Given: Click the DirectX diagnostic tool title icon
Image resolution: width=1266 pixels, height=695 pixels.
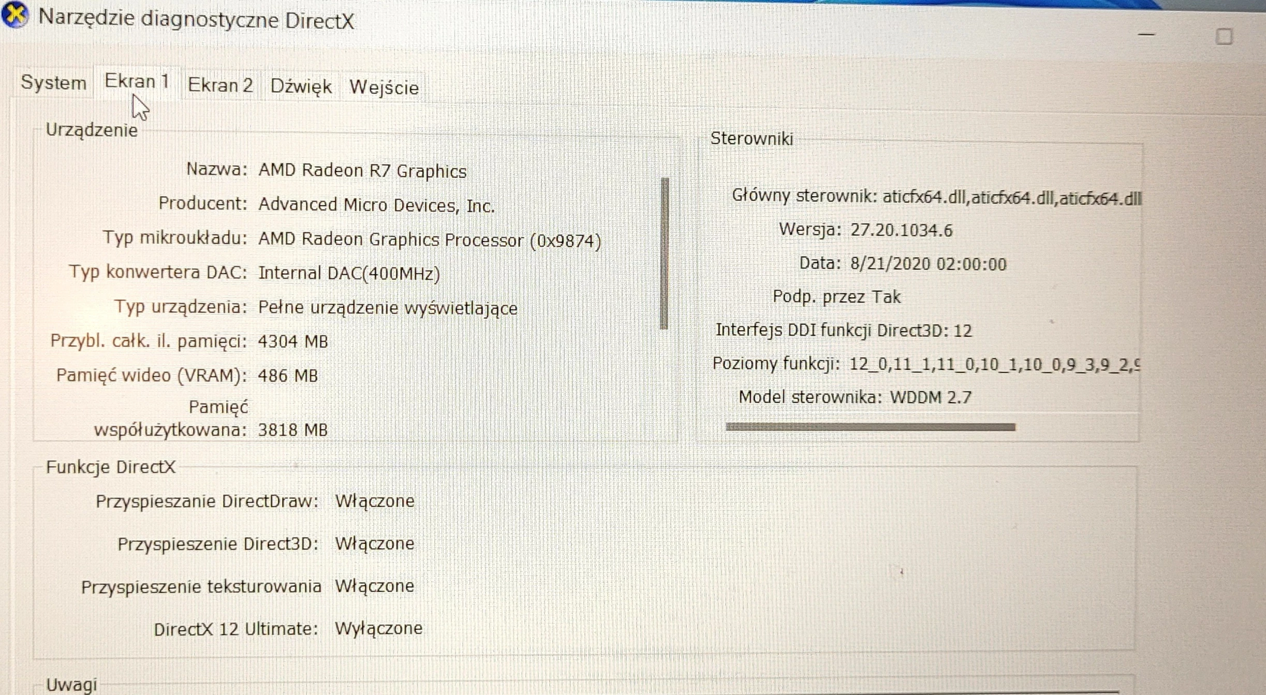Looking at the screenshot, I should click(x=14, y=14).
